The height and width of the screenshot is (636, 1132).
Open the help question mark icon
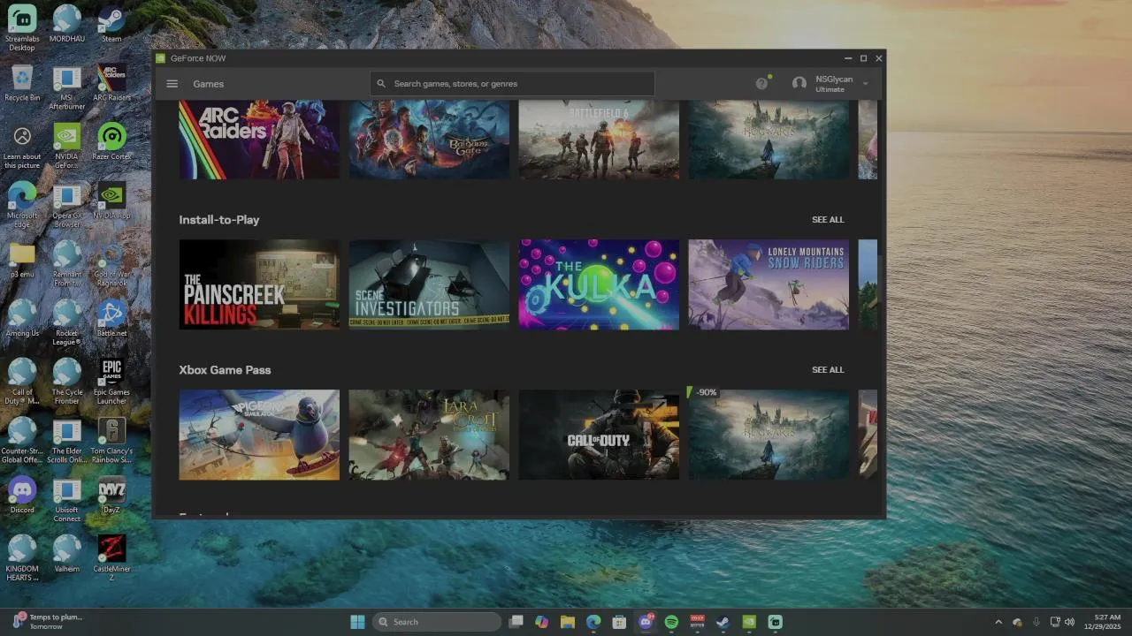click(761, 83)
